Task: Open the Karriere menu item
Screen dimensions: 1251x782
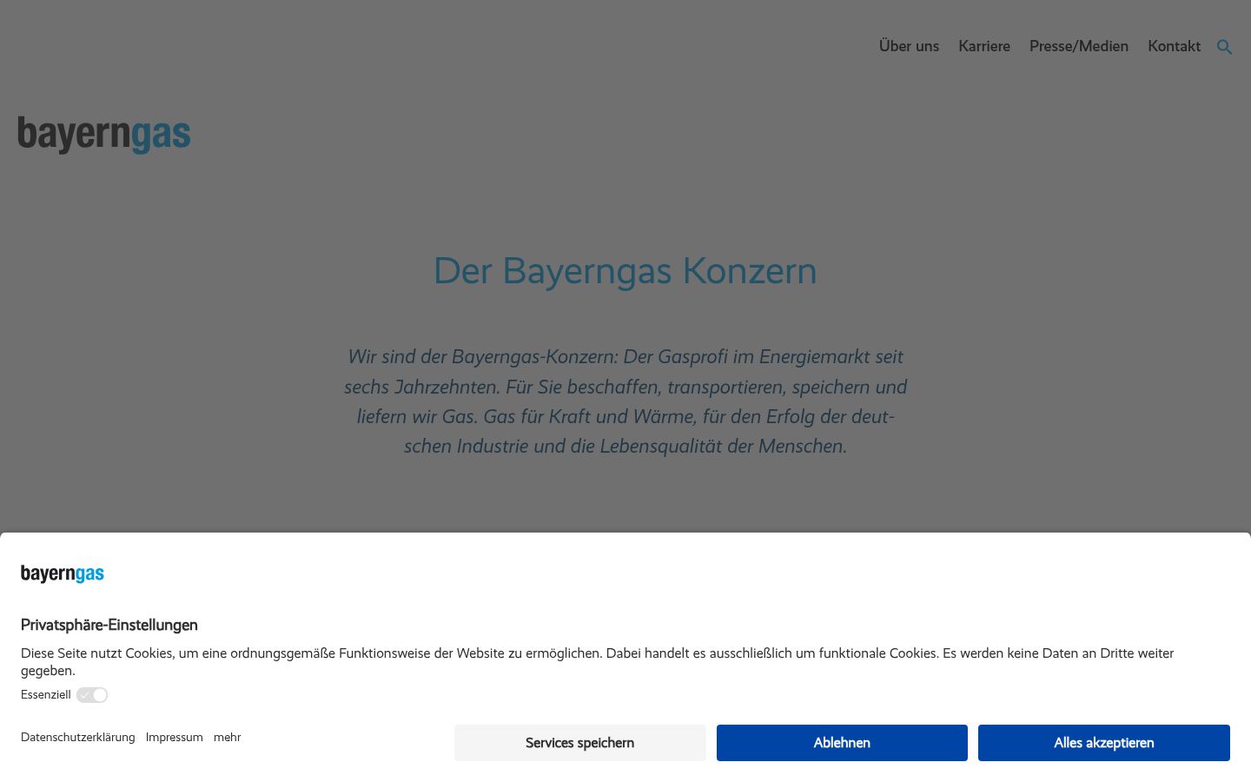Action: (x=984, y=46)
